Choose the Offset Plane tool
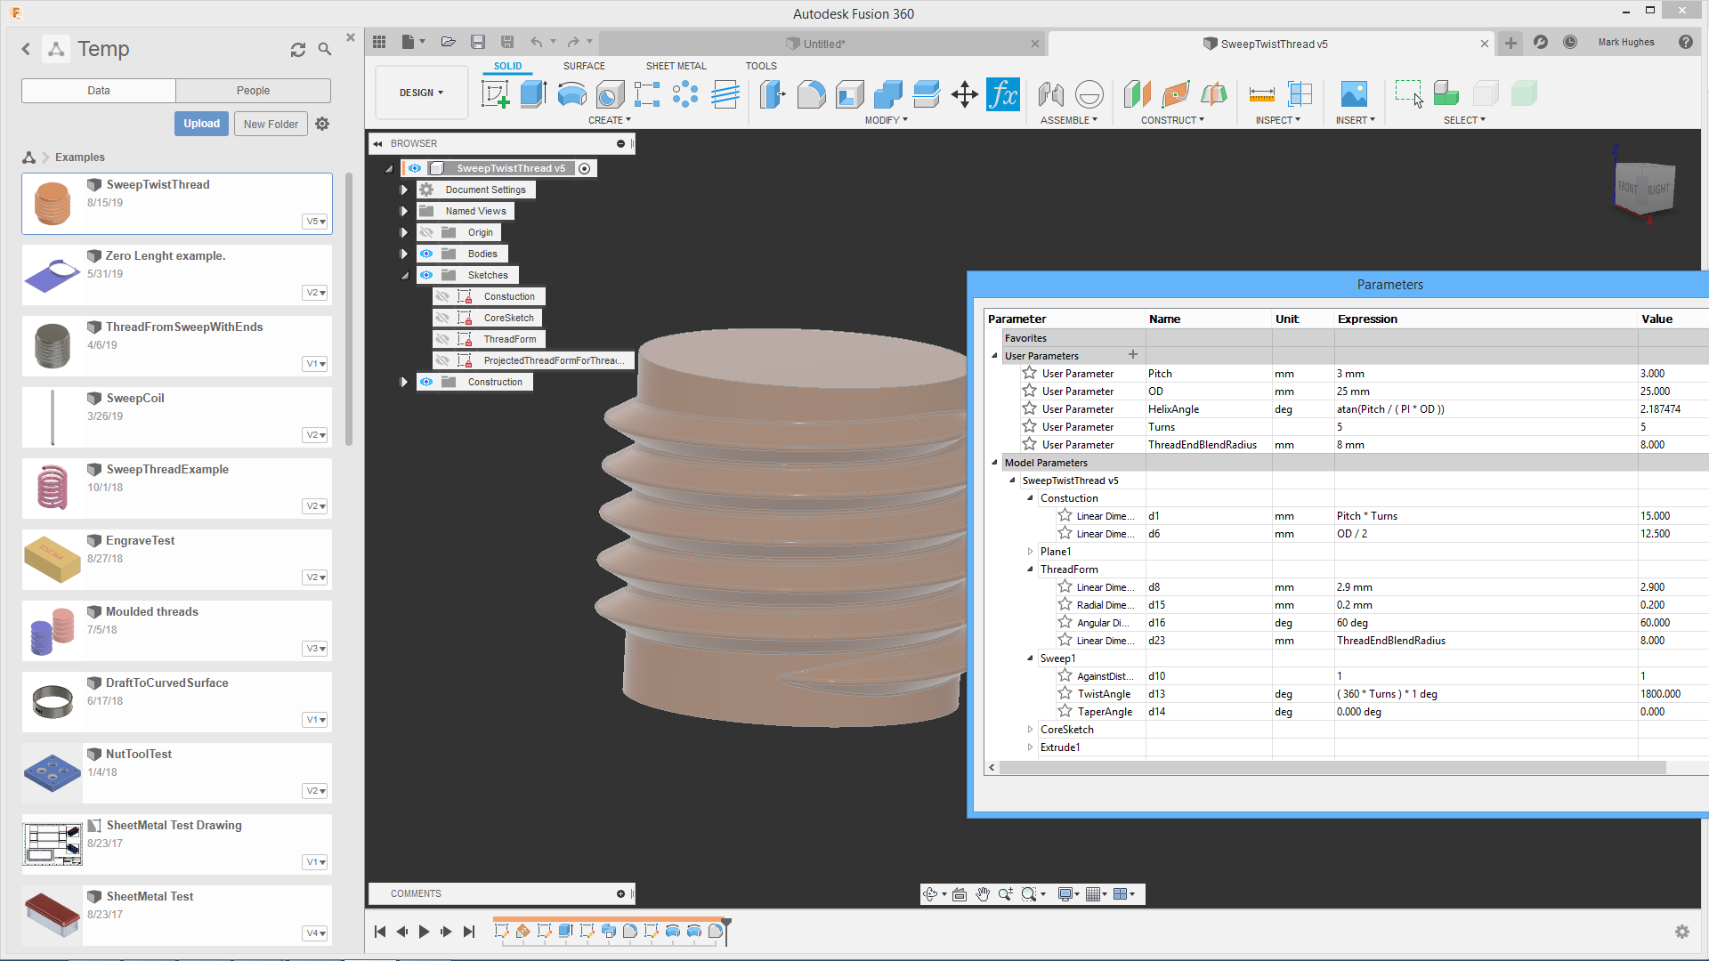This screenshot has width=1709, height=961. tap(1137, 93)
